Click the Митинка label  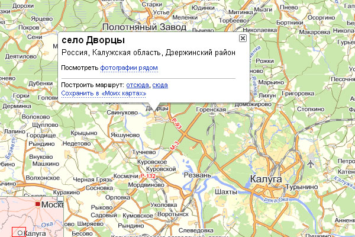pos(240,12)
